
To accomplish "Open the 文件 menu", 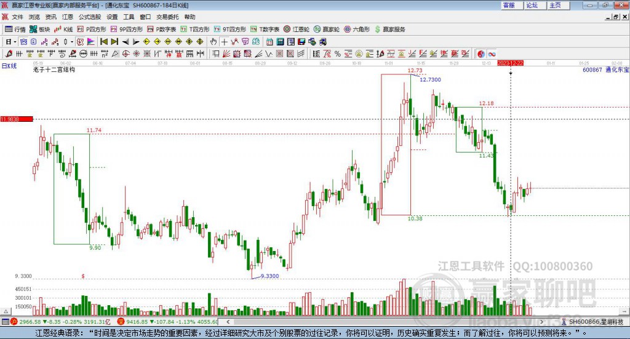I will tap(17, 17).
